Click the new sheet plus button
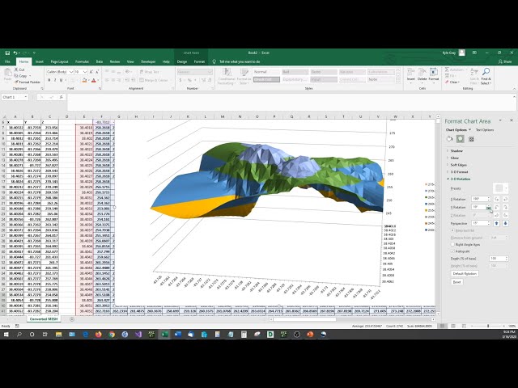The height and width of the screenshot is (388, 518). pos(72,319)
